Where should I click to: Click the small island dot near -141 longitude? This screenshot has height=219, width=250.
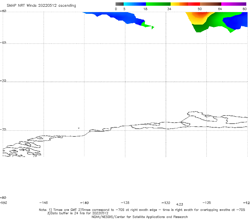tap(79, 128)
